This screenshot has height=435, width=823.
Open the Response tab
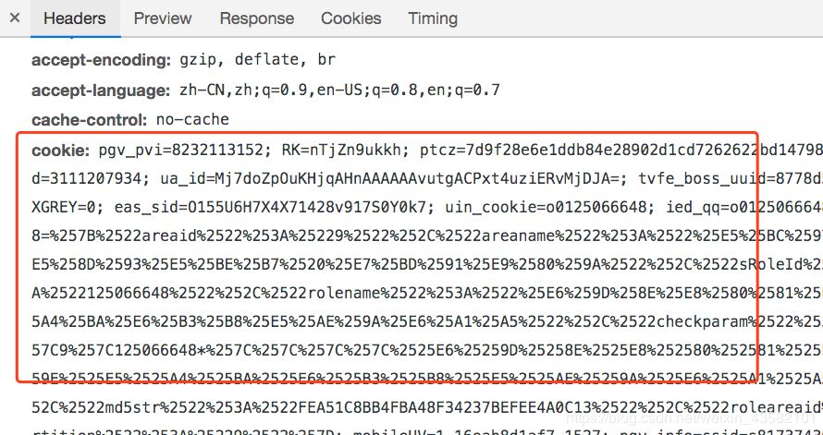pyautogui.click(x=256, y=18)
